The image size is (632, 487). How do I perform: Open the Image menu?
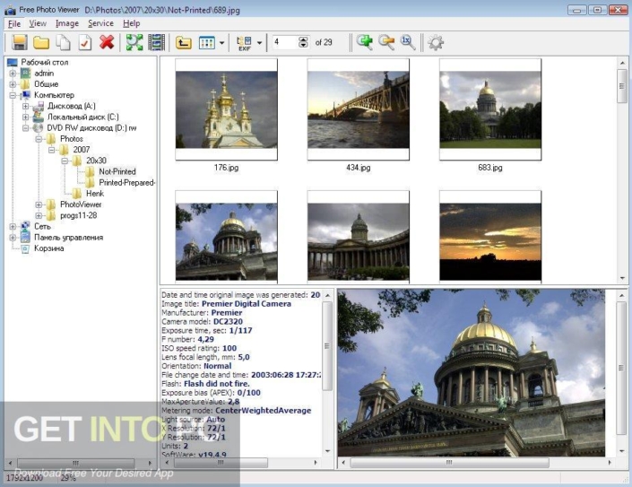[x=67, y=23]
